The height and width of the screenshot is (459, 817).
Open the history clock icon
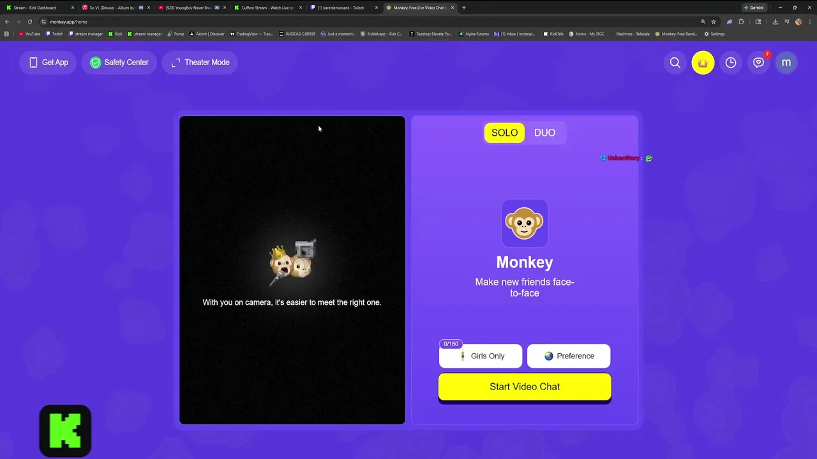731,62
